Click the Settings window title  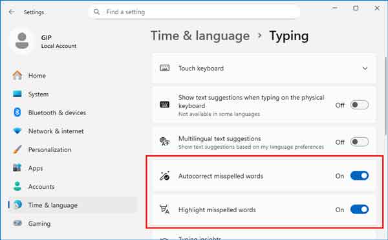click(34, 12)
